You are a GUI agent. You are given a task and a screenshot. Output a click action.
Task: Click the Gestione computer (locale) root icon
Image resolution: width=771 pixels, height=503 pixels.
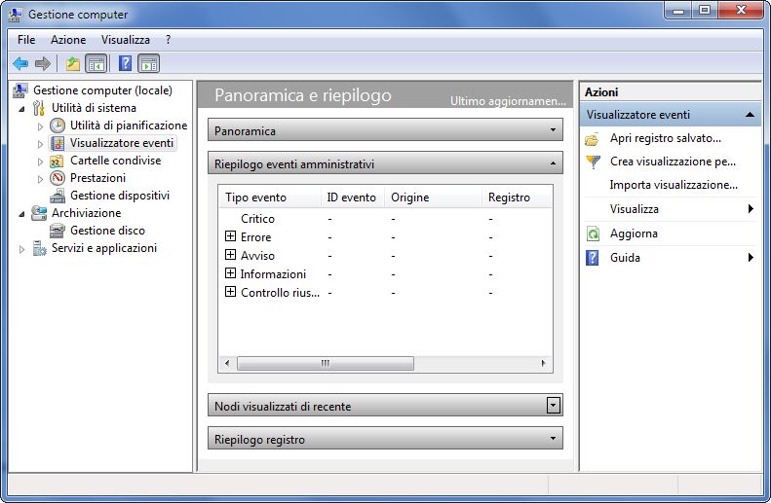[x=20, y=90]
